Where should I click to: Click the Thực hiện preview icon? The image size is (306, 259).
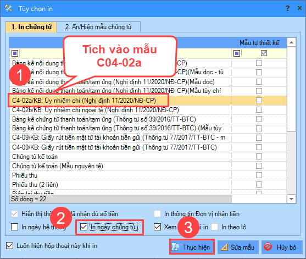pyautogui.click(x=175, y=247)
